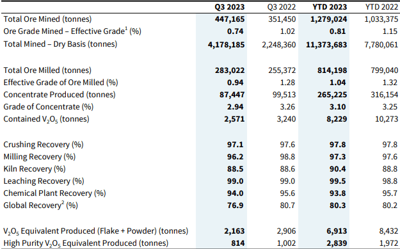Viewport: 400px width, 249px height.
Task: Click the Q3 2022 column header
Action: coord(282,7)
